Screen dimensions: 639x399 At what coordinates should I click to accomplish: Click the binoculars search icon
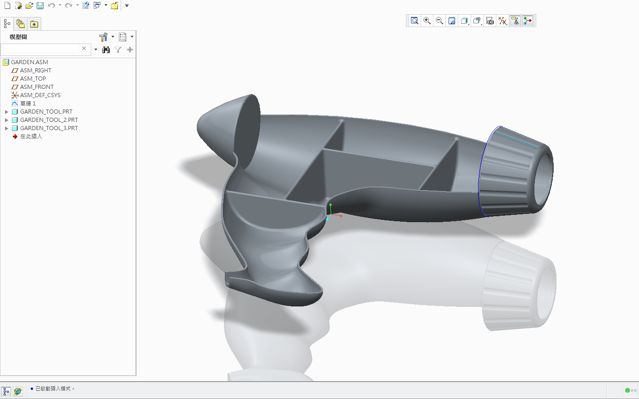point(106,49)
